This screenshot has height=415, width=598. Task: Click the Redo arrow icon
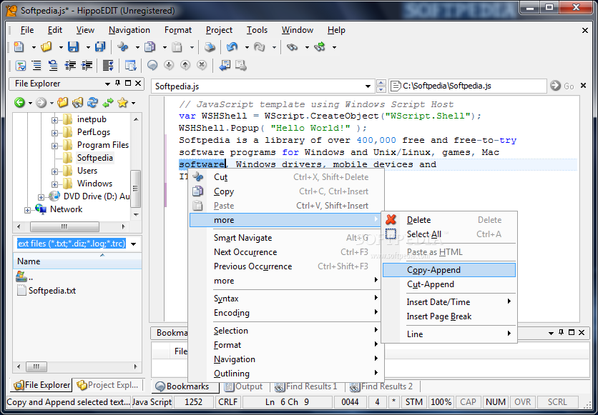tap(260, 47)
